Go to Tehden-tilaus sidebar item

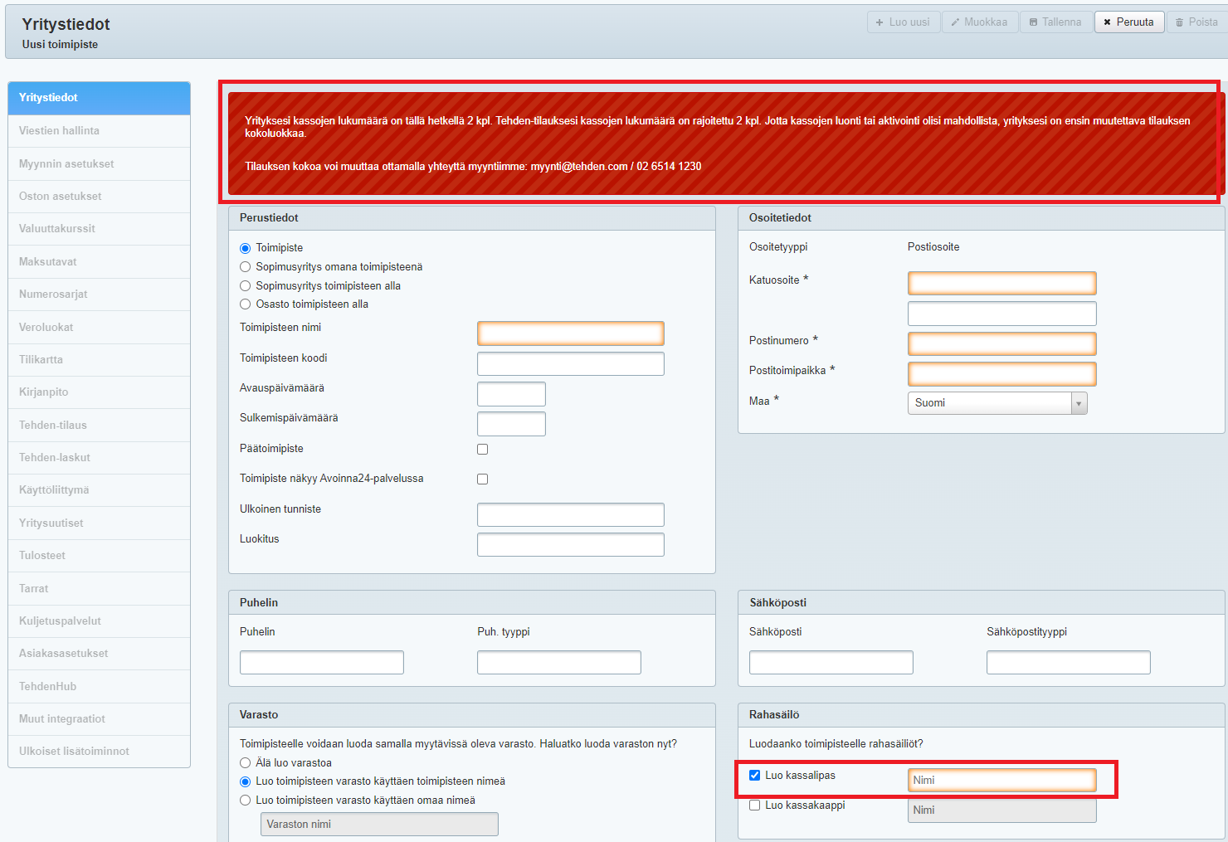point(53,426)
